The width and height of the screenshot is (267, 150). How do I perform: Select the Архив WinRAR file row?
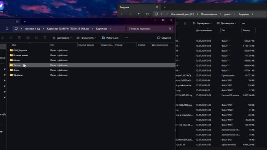pyautogui.click(x=215, y=145)
